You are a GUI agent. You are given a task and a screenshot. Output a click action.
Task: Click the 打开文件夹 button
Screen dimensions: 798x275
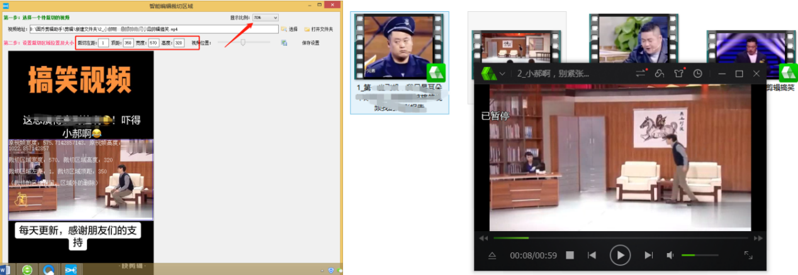click(x=322, y=30)
